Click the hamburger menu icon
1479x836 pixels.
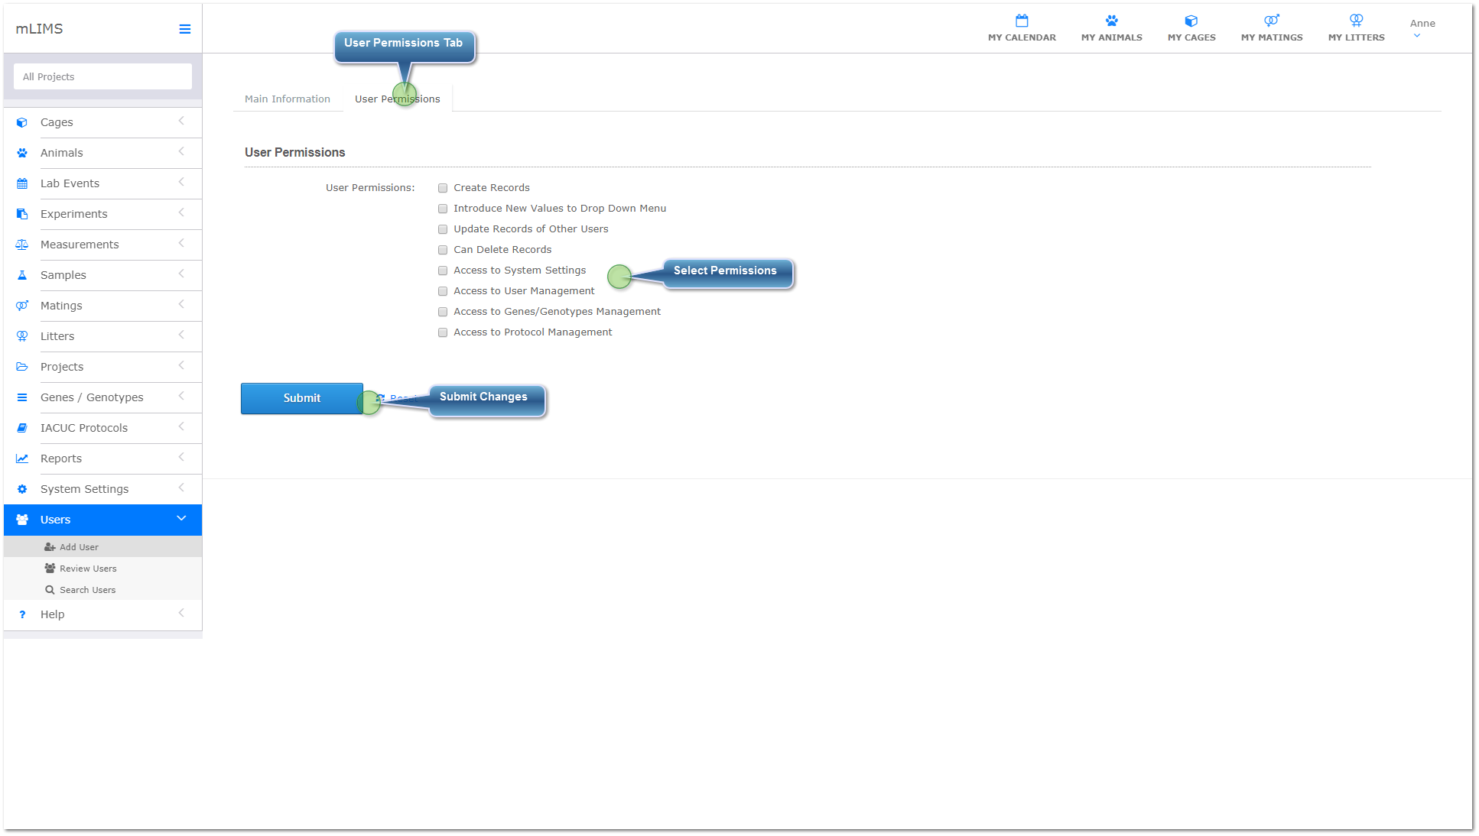[x=184, y=28]
